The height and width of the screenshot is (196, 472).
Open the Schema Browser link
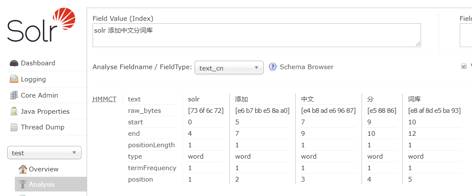click(x=306, y=67)
